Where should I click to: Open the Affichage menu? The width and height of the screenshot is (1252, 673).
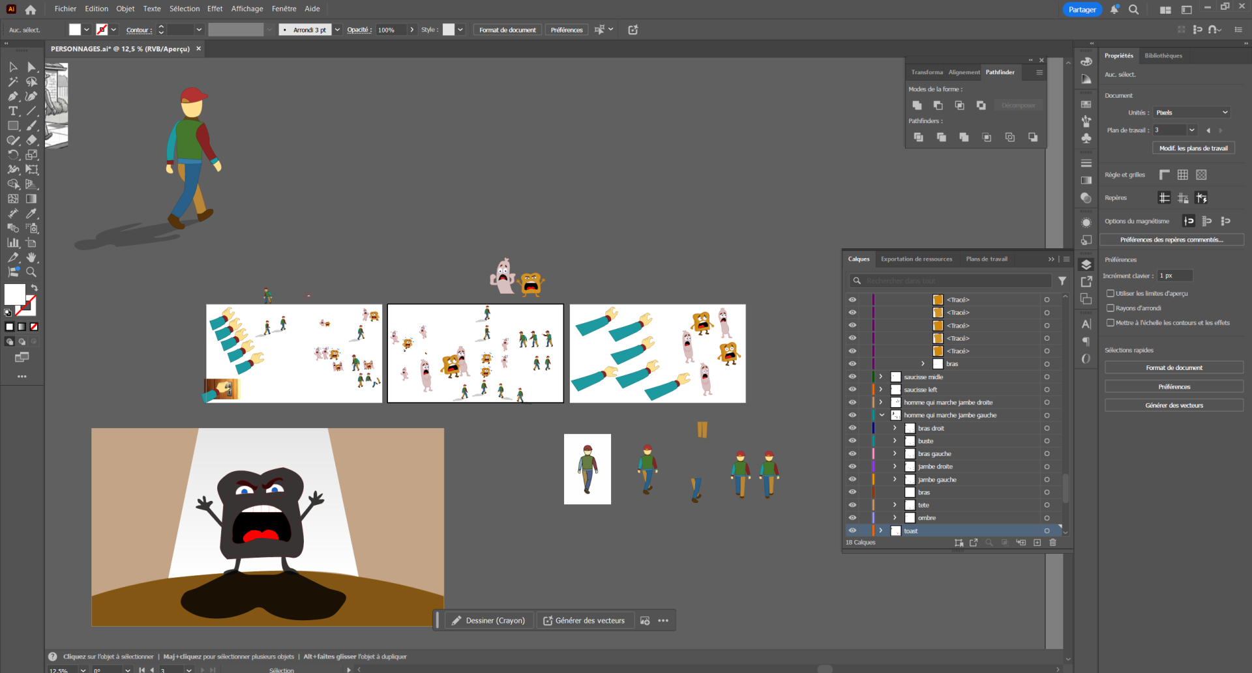click(x=247, y=9)
